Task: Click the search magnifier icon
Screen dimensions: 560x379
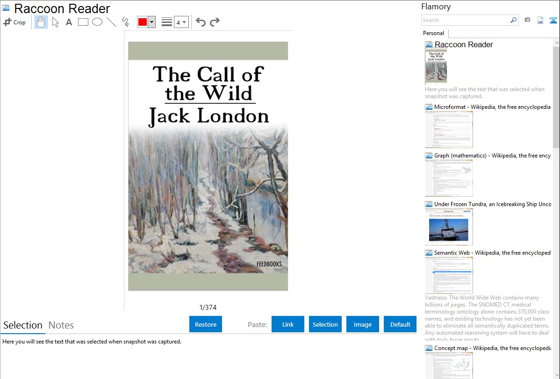Action: click(513, 20)
